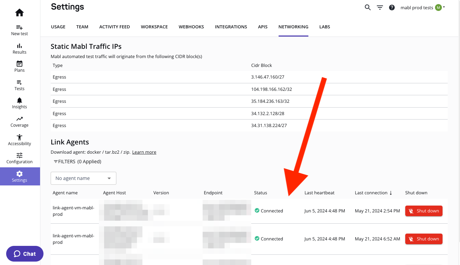The height and width of the screenshot is (265, 460).
Task: Open Insights bell in sidebar
Action: tap(20, 103)
